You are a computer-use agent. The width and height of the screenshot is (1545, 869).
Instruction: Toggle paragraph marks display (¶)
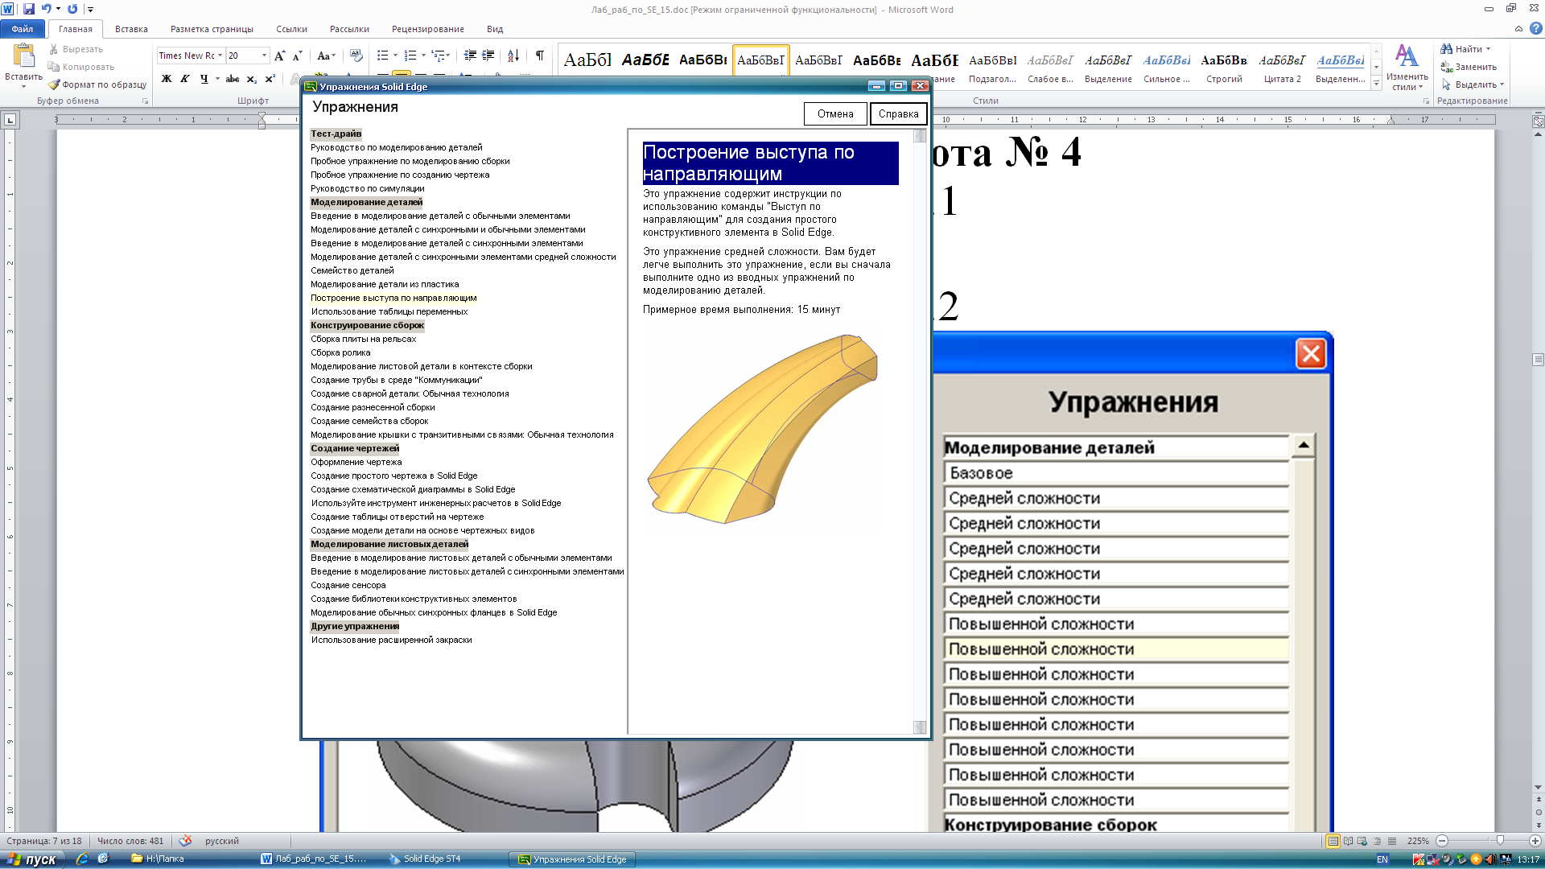(x=540, y=56)
